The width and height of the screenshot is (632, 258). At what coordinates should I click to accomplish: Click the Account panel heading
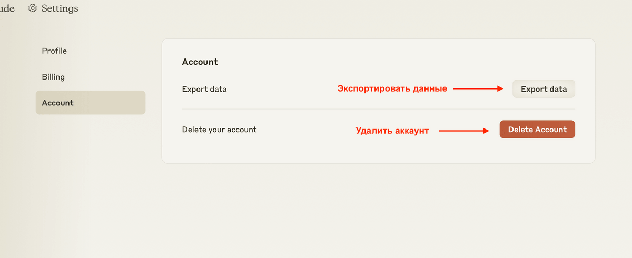pyautogui.click(x=200, y=62)
